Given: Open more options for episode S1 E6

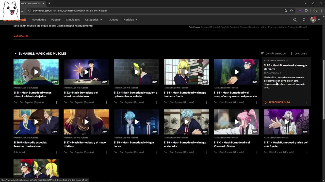Looking at the screenshot, I should point(307,102).
